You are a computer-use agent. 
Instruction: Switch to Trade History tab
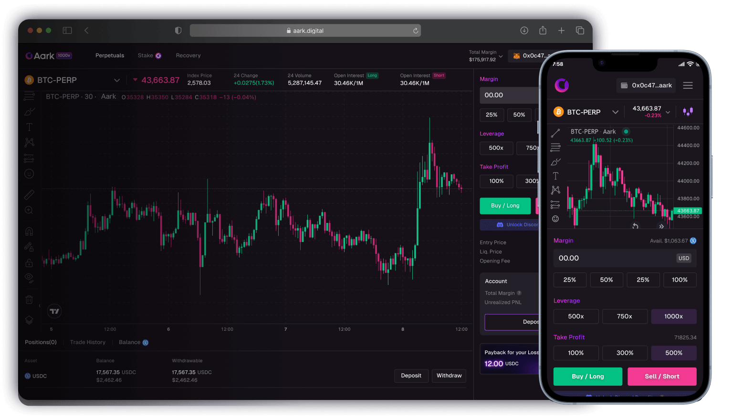point(88,342)
